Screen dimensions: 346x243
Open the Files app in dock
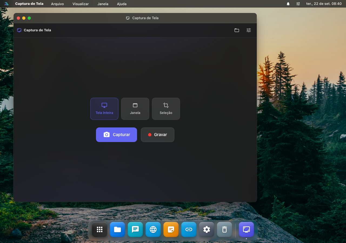[x=118, y=230]
